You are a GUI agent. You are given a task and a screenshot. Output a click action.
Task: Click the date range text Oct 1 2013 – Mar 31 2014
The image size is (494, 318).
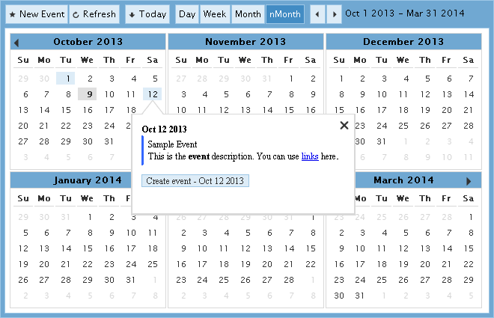tap(404, 14)
